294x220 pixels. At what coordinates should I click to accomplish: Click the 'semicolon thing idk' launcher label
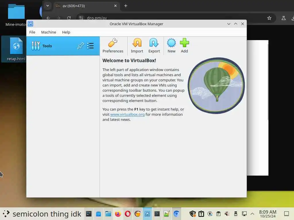pyautogui.click(x=47, y=214)
